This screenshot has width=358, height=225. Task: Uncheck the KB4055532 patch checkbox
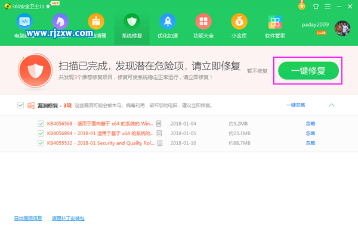pos(41,143)
